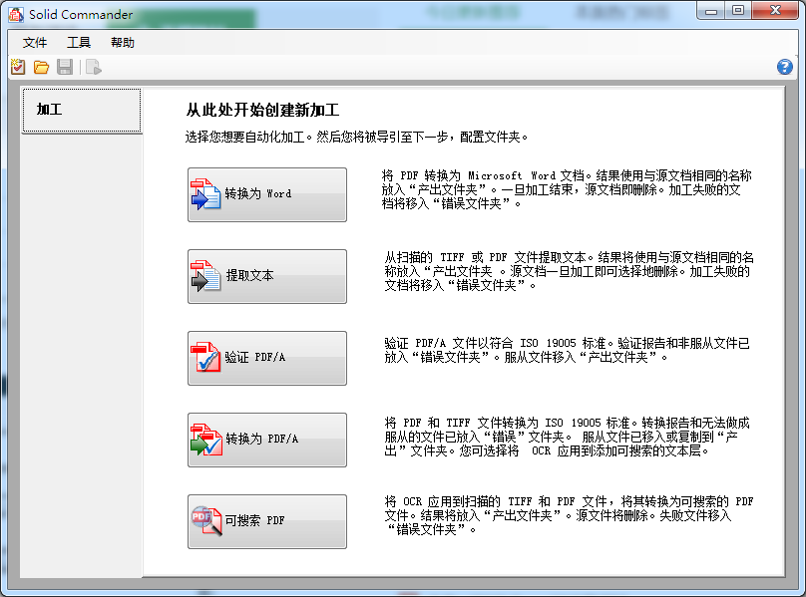Minimize the Solid Commander window

point(711,10)
